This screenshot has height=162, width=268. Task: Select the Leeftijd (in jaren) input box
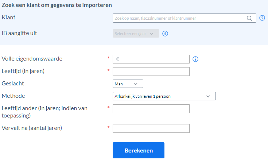tap(151, 72)
